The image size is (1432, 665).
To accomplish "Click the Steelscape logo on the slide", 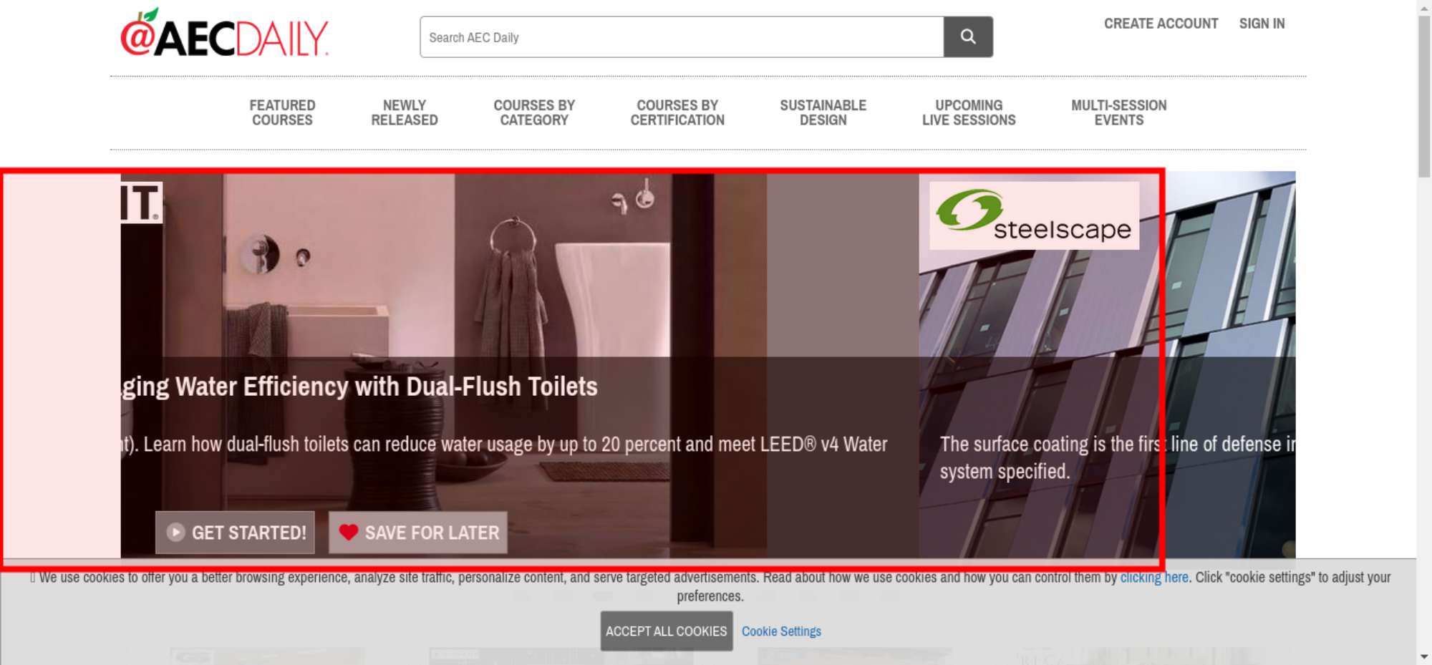I will coord(1034,215).
